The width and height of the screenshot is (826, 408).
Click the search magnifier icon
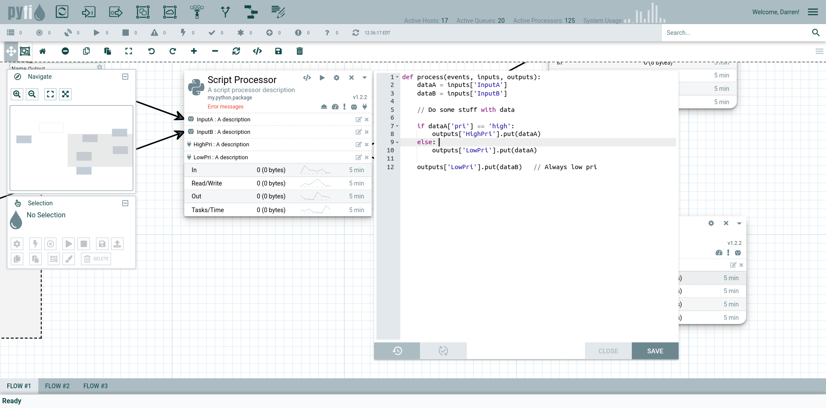click(x=816, y=33)
